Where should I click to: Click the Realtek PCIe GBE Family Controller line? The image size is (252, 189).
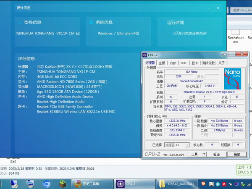(x=65, y=107)
